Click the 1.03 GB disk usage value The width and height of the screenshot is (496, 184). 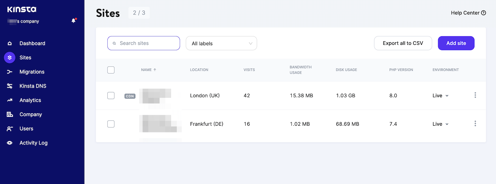(345, 96)
